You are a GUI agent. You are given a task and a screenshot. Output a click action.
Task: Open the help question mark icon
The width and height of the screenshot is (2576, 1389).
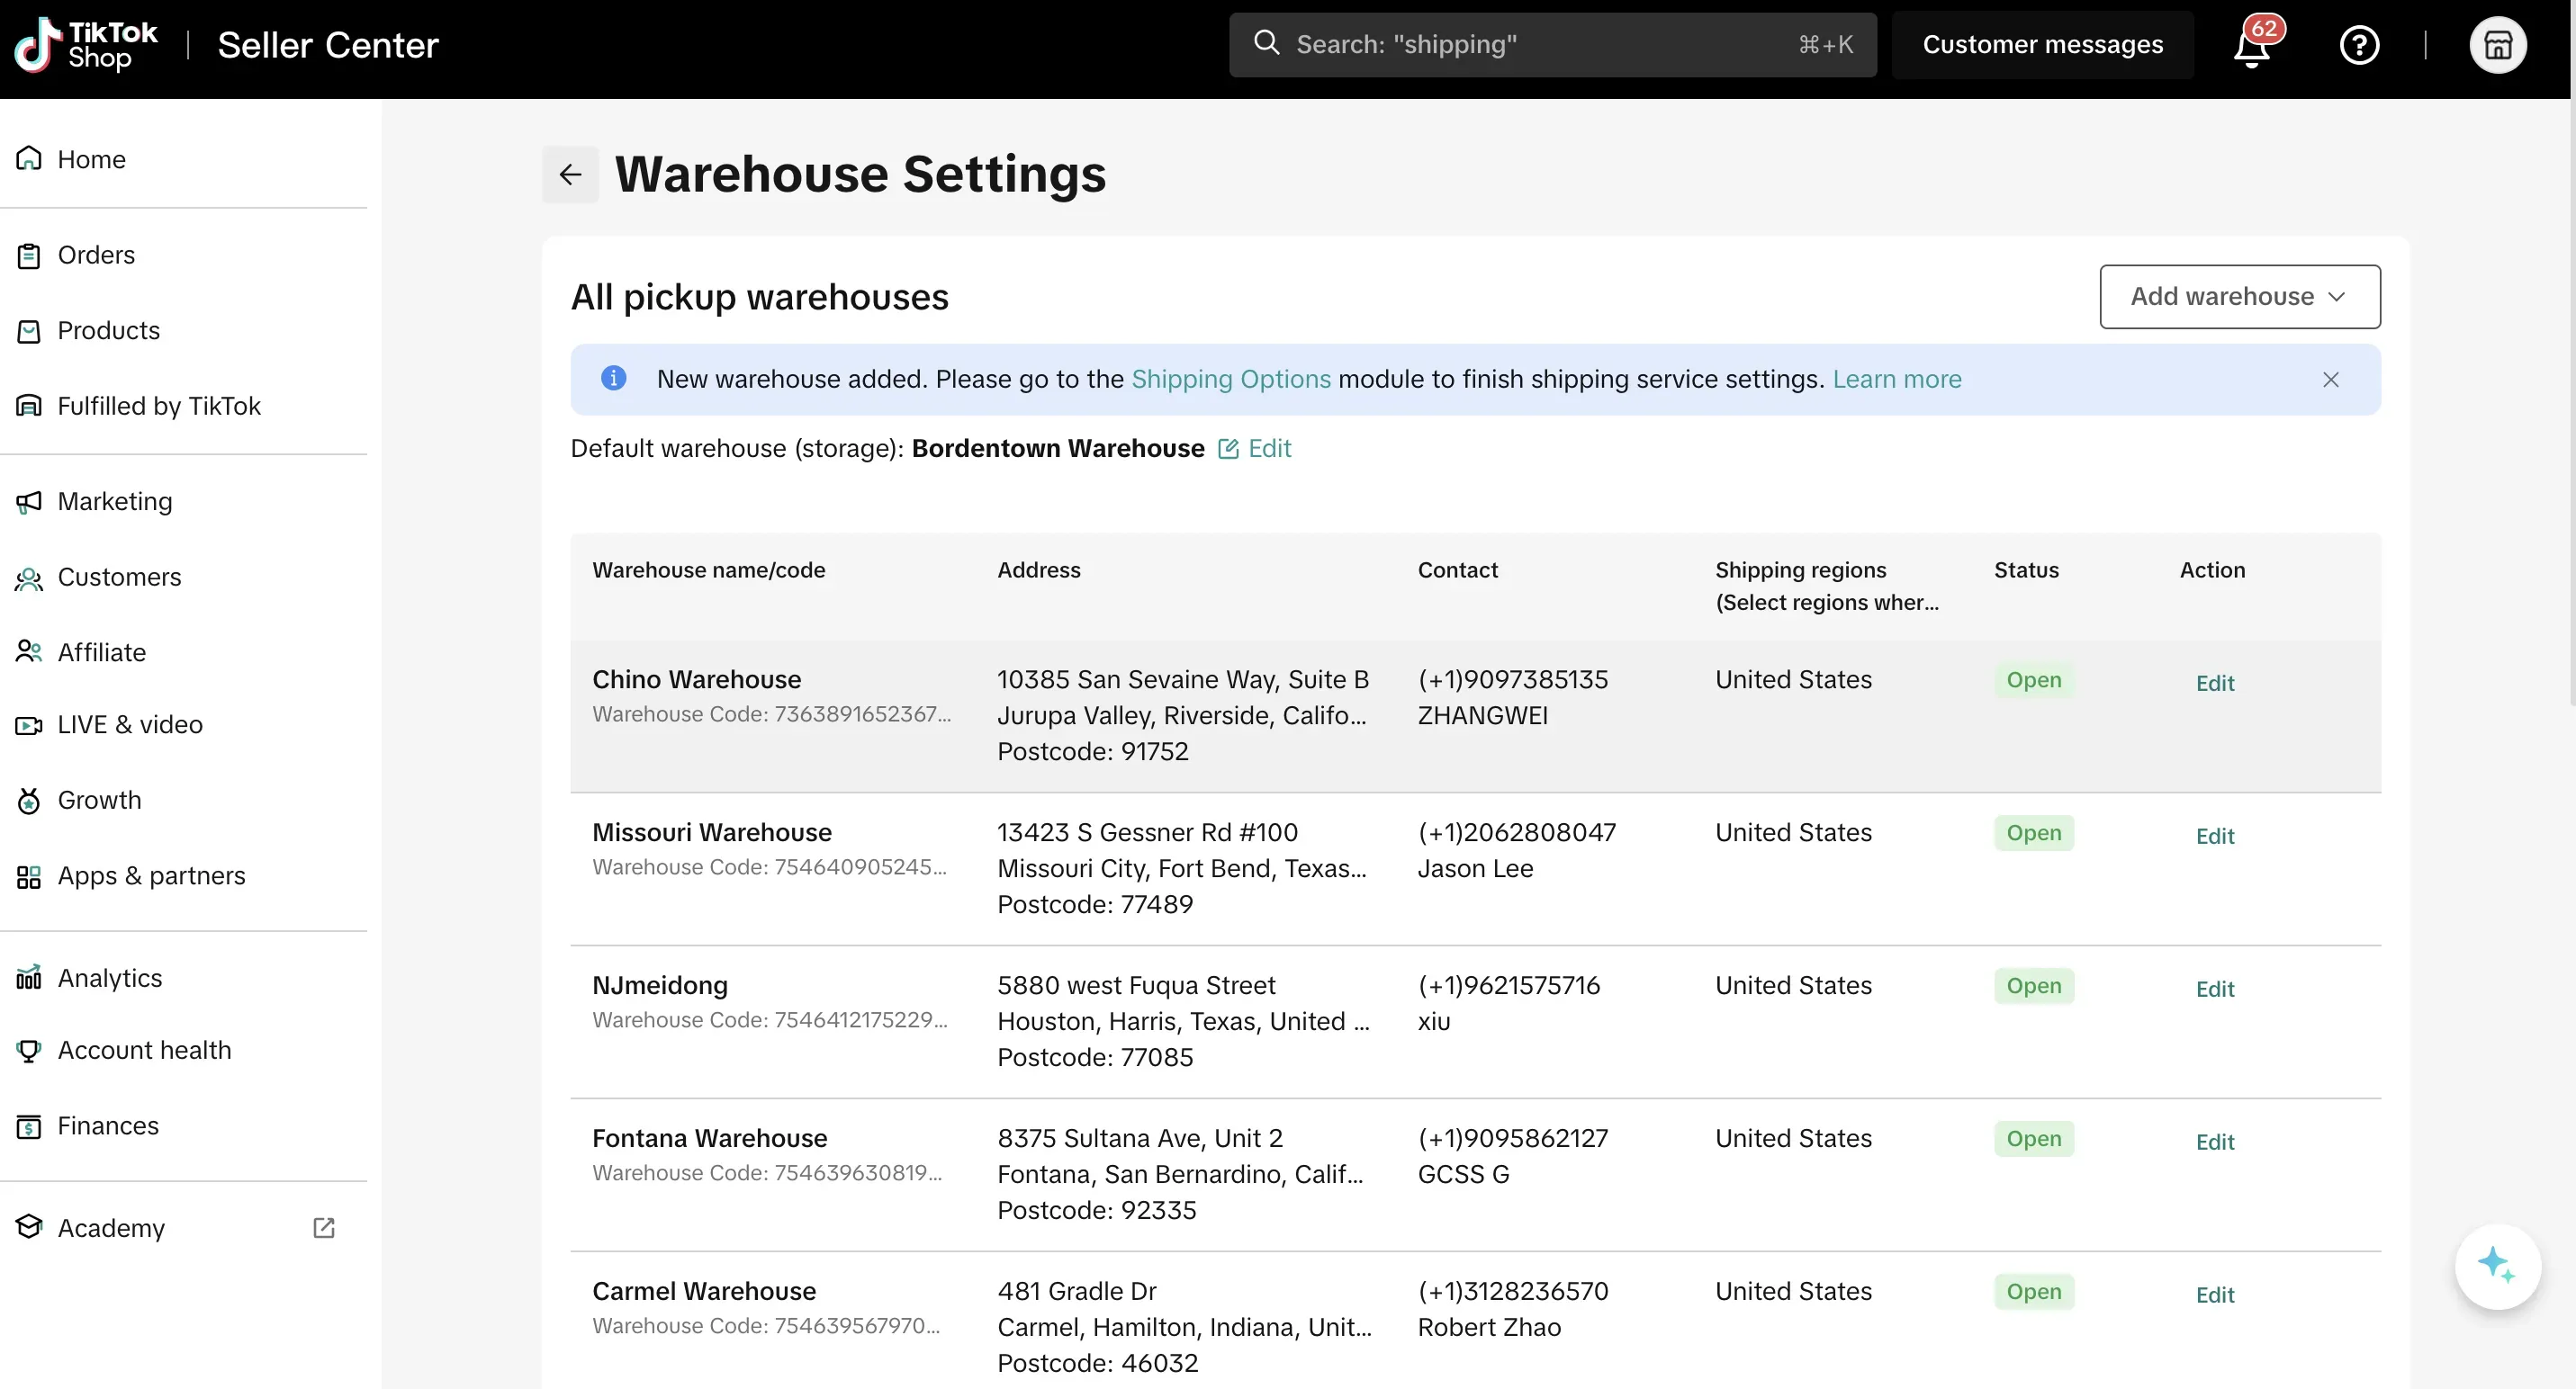tap(2359, 45)
